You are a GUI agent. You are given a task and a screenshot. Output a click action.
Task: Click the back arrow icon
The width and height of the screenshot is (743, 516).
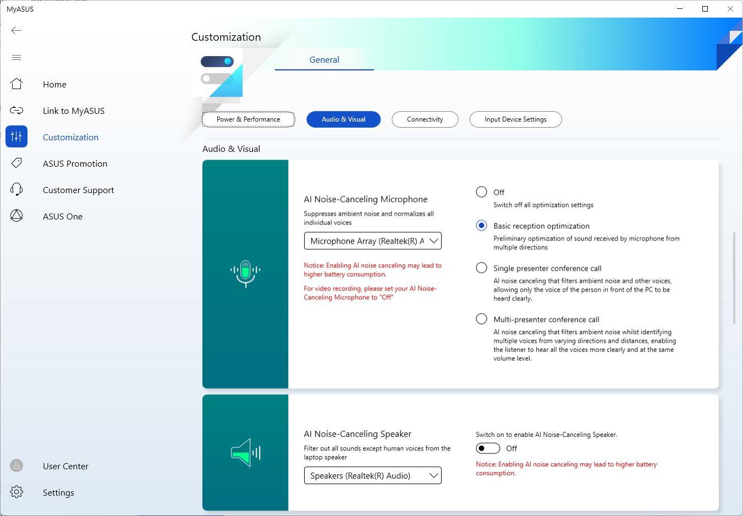point(16,31)
